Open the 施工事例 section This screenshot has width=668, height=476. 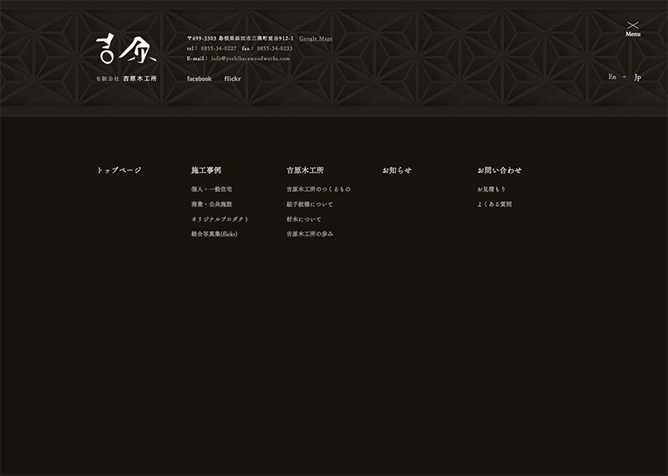[x=205, y=170]
